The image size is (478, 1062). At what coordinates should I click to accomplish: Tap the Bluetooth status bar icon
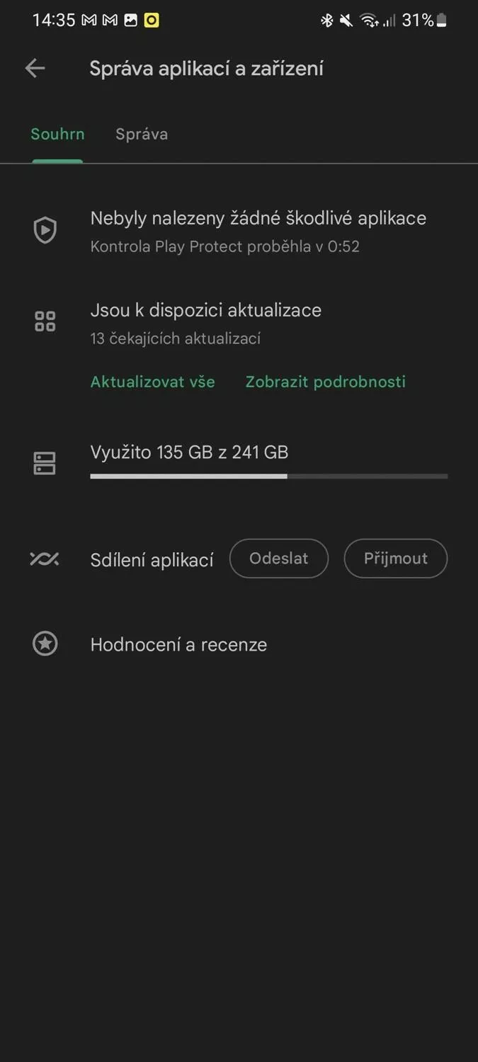tap(326, 21)
